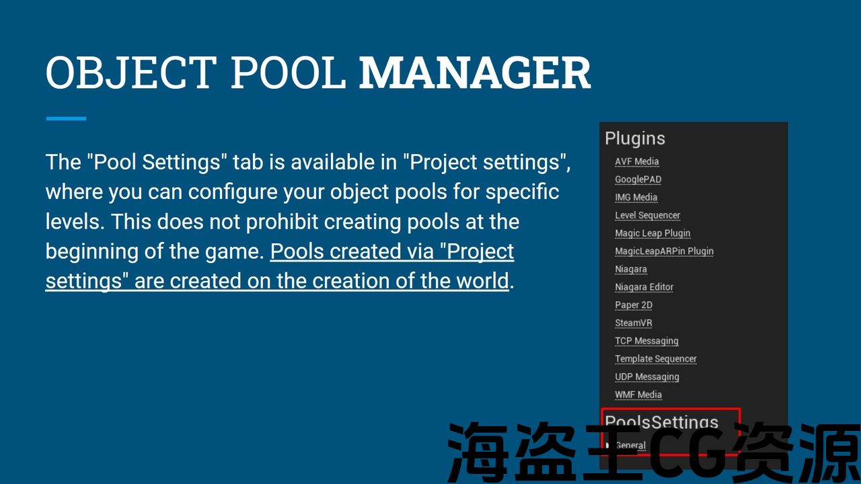Screen dimensions: 861x484
Task: Select GooglePAD in the Plugins list
Action: click(638, 179)
